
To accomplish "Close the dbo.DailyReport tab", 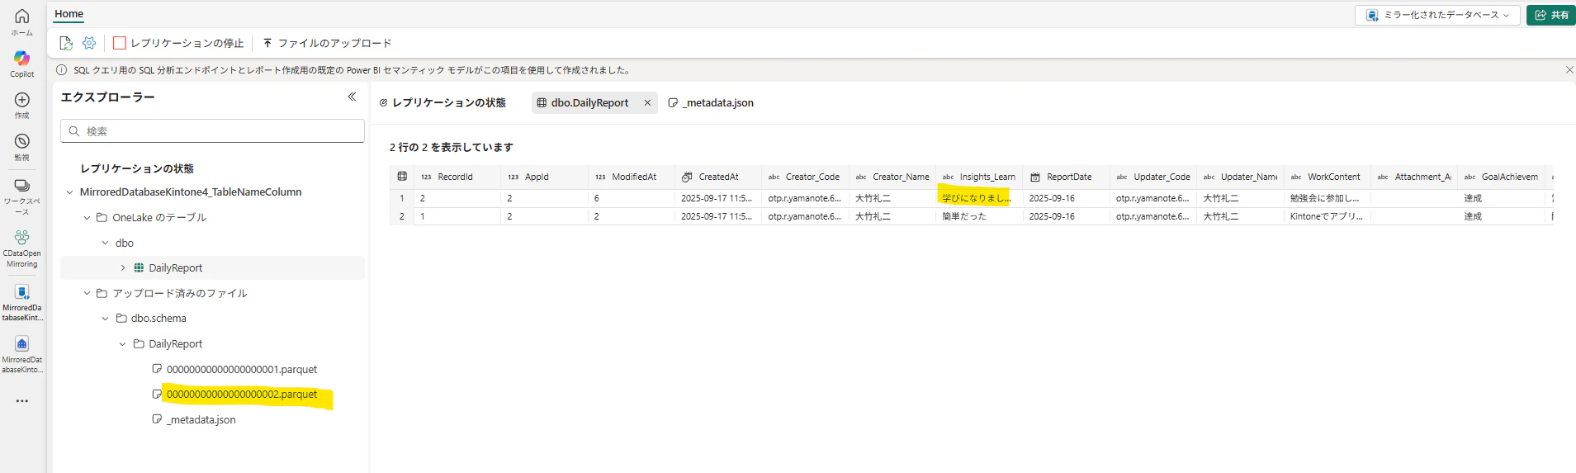I will point(648,103).
